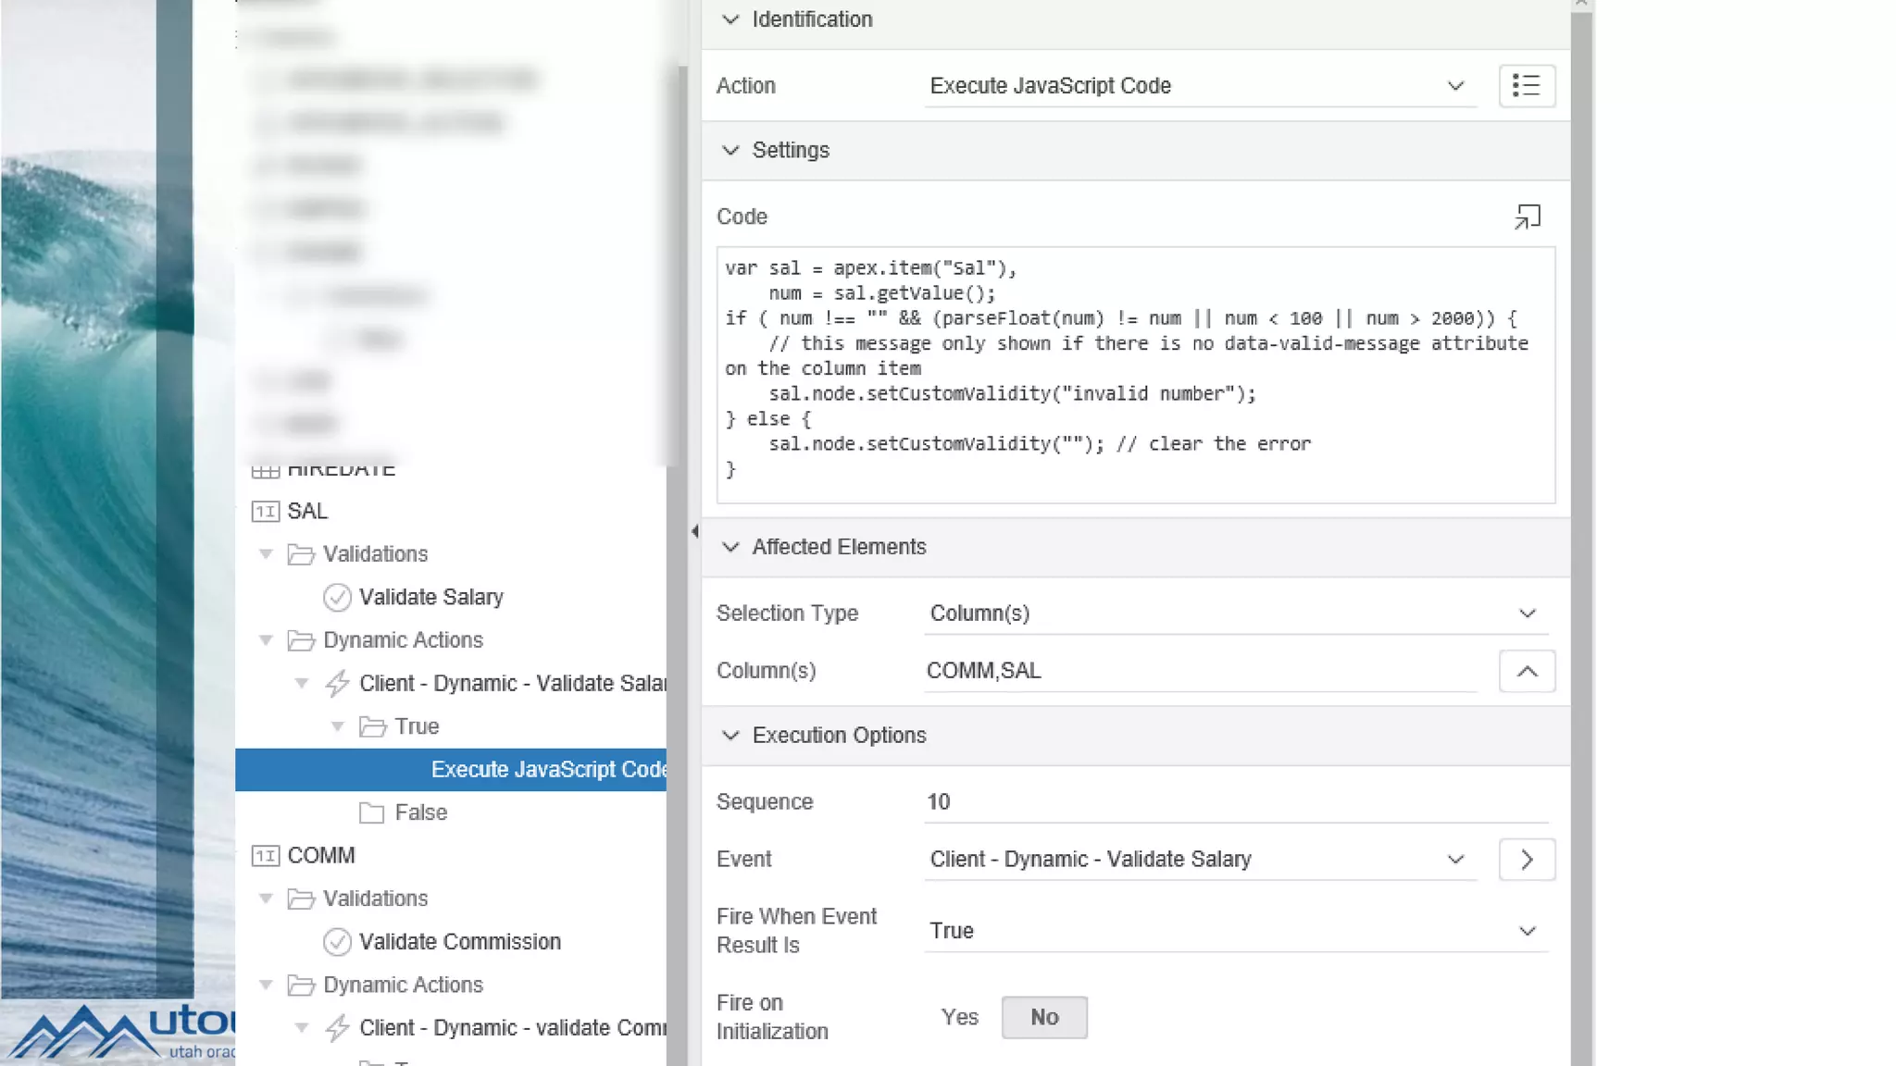Image resolution: width=1896 pixels, height=1066 pixels.
Task: Select the COMM column in the tree
Action: click(321, 856)
